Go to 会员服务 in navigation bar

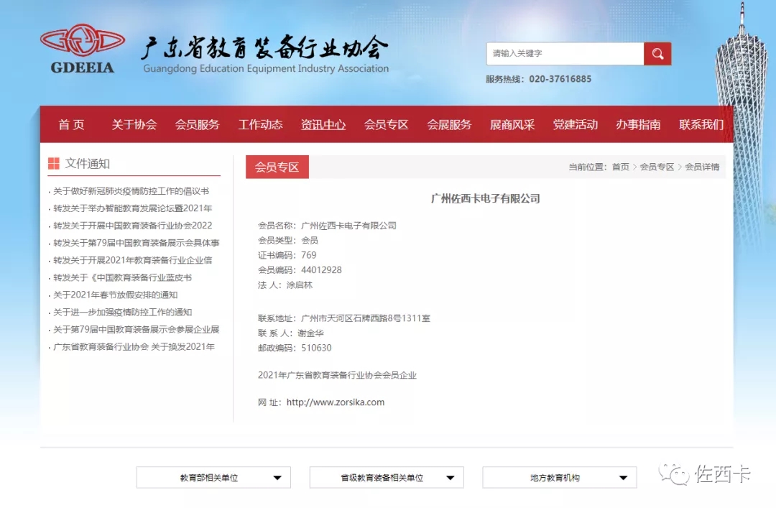(198, 124)
